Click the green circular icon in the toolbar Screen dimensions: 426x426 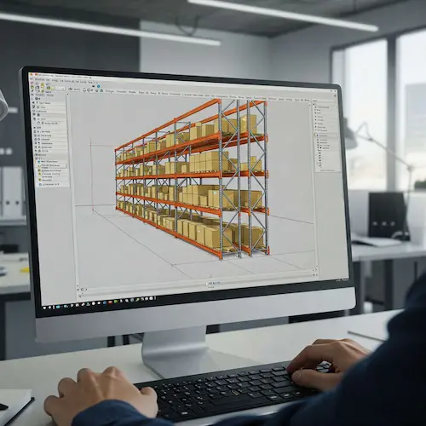[x=49, y=88]
